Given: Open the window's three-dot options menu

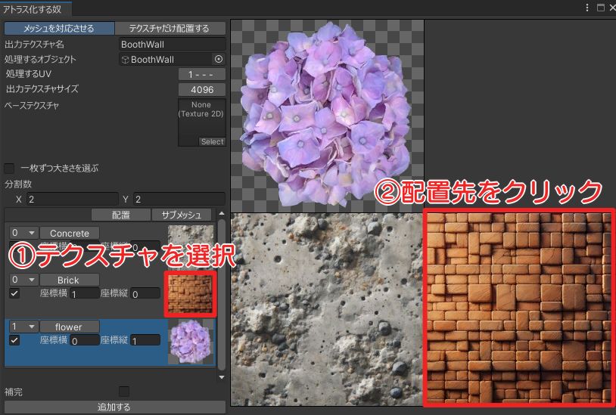Looking at the screenshot, I should [587, 8].
